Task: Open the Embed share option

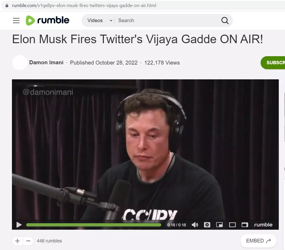Action: pyautogui.click(x=258, y=241)
